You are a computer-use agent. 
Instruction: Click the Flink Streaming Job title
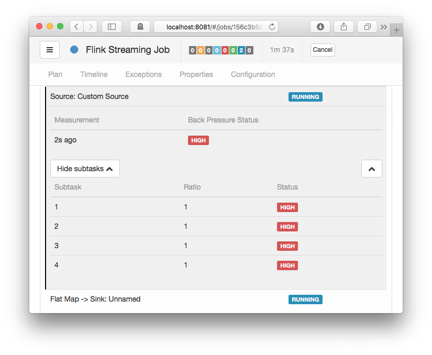click(128, 50)
